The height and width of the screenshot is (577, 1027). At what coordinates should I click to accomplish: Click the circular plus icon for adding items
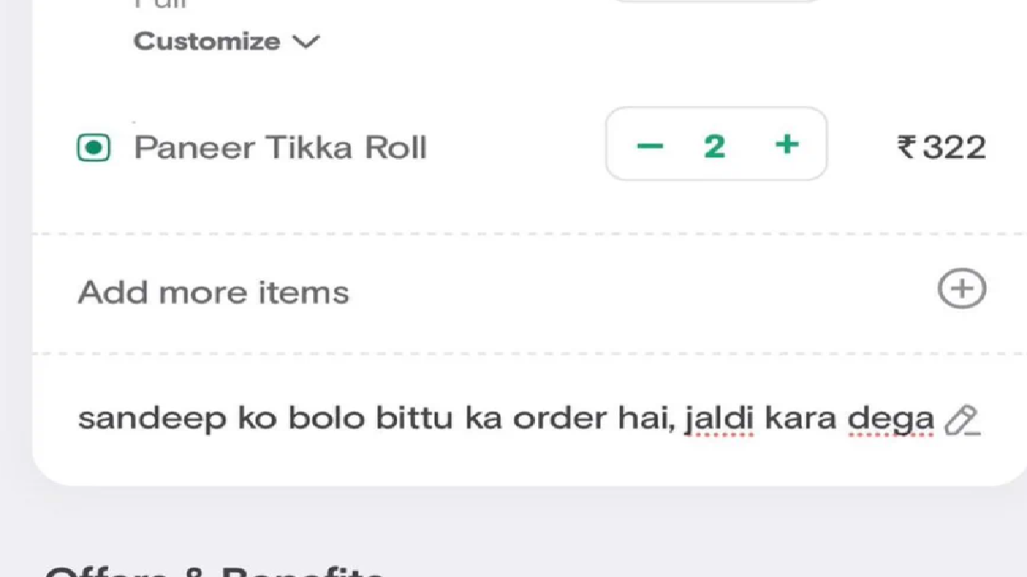point(960,290)
